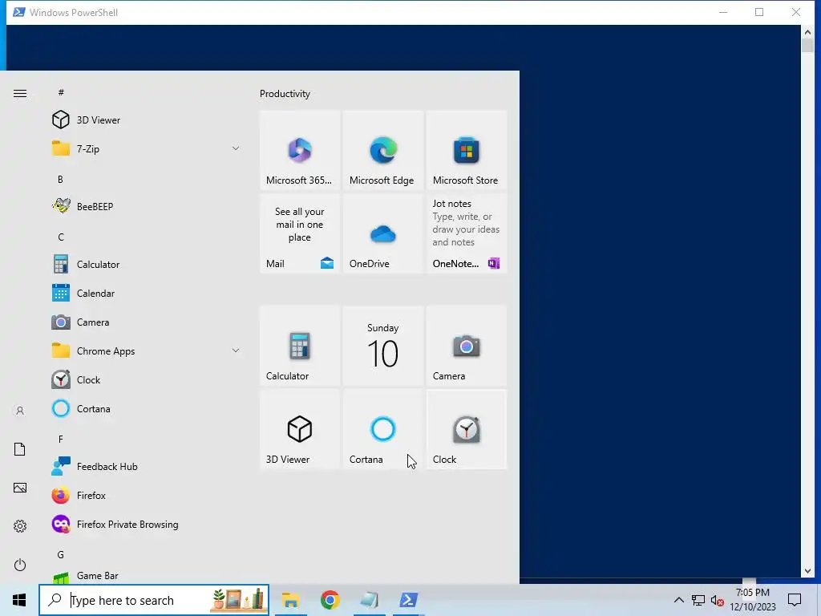Open Feedback Hub from the app list
821x616 pixels.
(144, 466)
